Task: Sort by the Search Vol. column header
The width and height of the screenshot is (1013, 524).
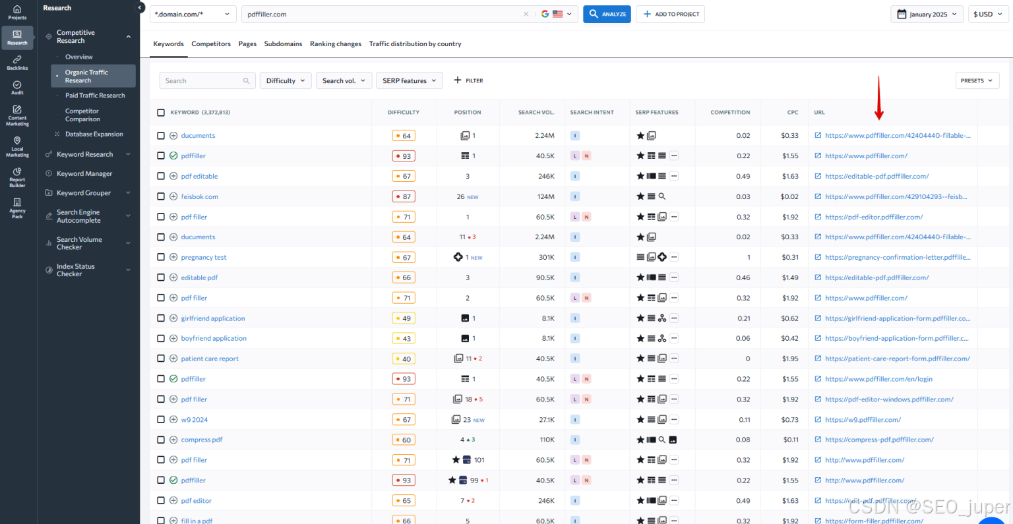Action: point(536,113)
